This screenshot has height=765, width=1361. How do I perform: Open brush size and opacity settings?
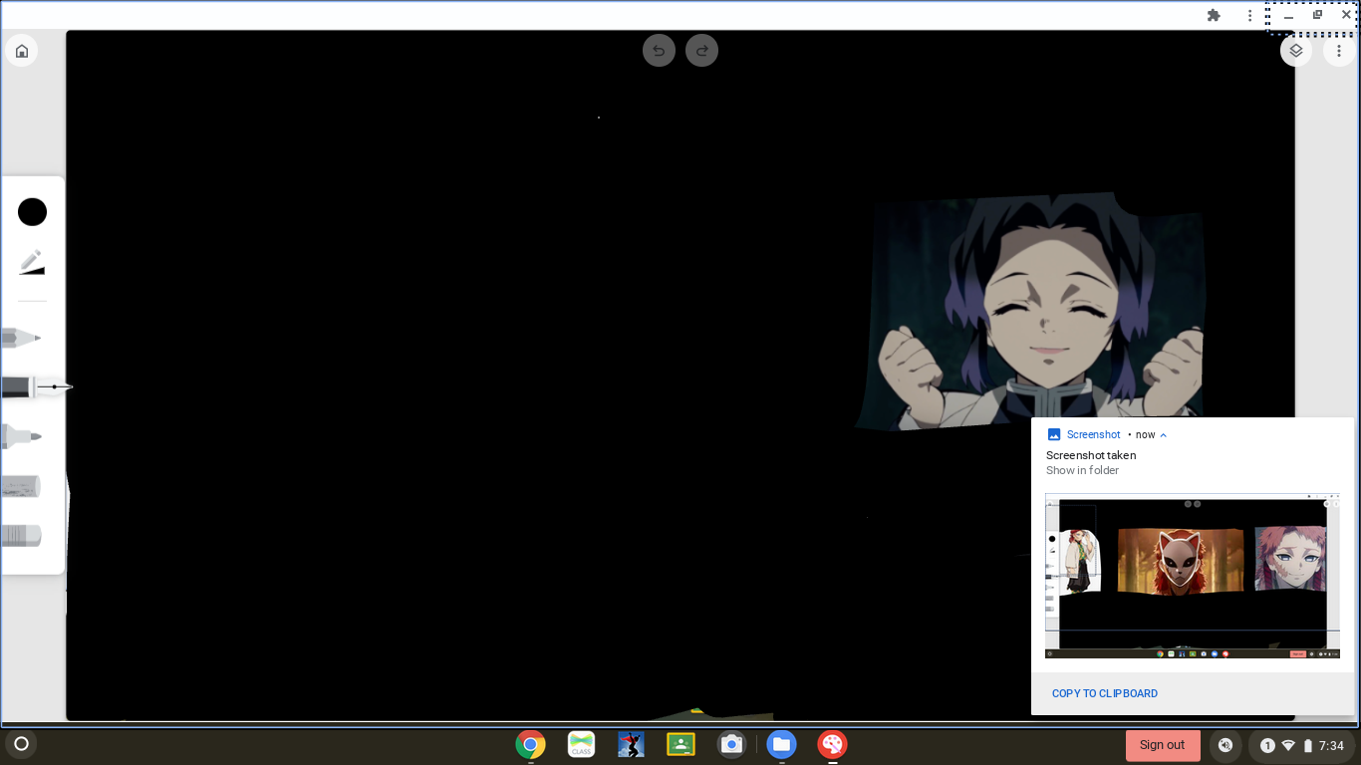pyautogui.click(x=32, y=263)
